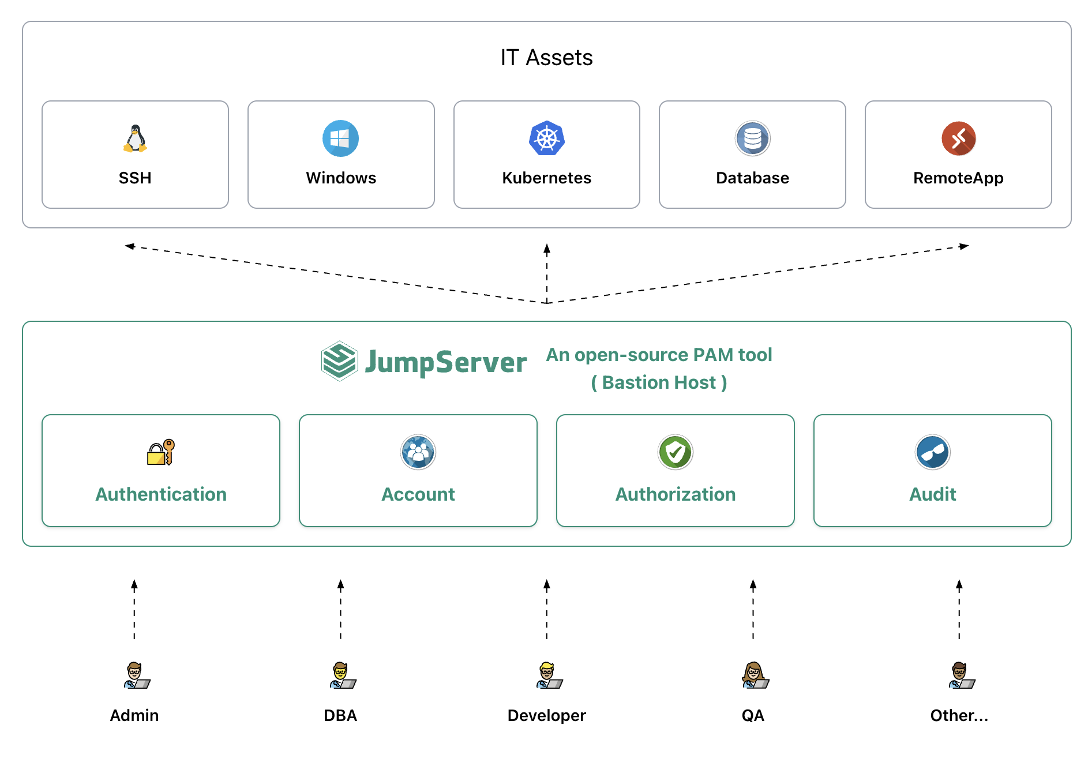Click 'An open-source PAM tool' text
Image resolution: width=1088 pixels, height=766 pixels.
(659, 355)
